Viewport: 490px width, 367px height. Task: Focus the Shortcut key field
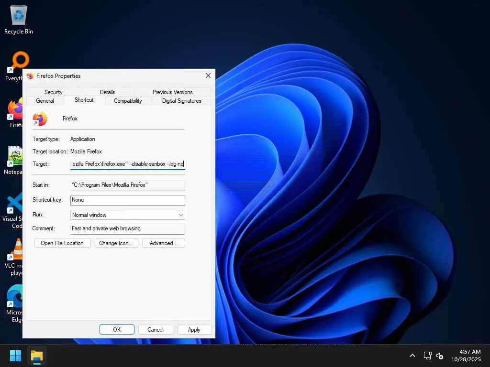127,200
